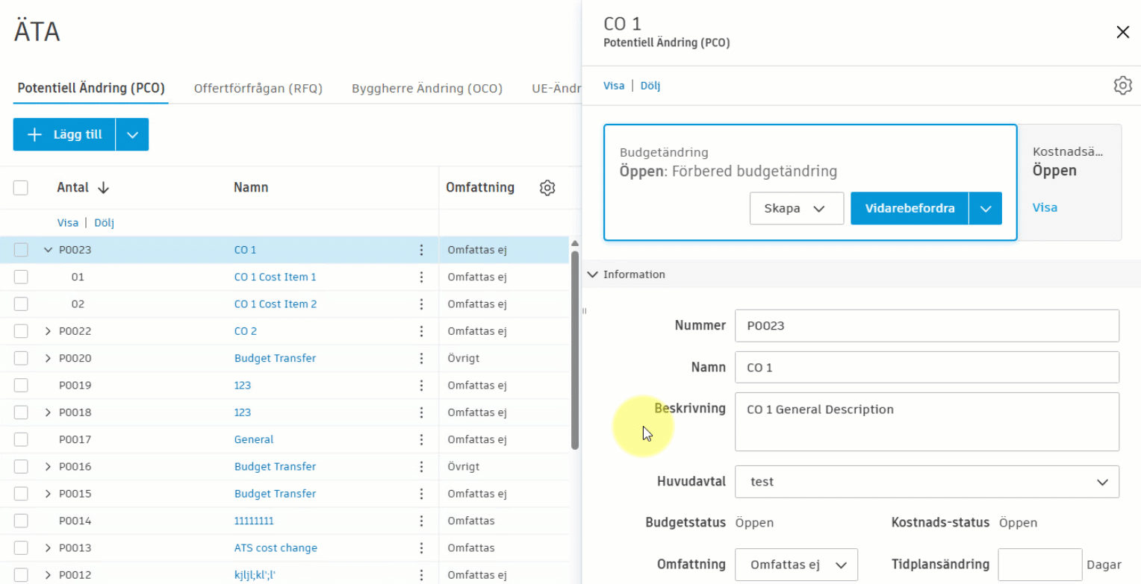Open the column settings gear in the table header

[x=547, y=187]
